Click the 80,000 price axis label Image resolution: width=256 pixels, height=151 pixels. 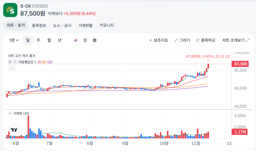(x=240, y=70)
